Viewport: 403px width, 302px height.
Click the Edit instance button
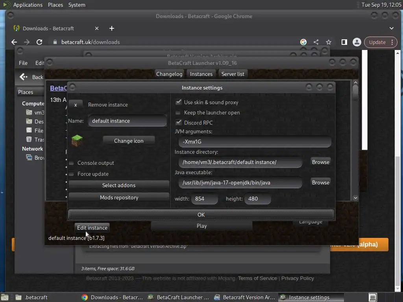[x=92, y=228]
